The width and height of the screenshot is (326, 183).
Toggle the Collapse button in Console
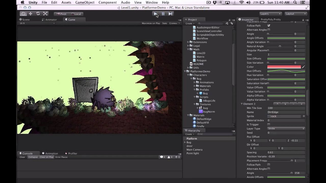[x=33, y=157]
